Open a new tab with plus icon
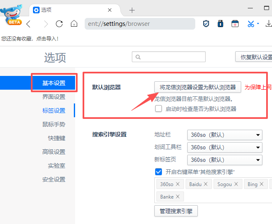This screenshot has height=224, width=272. tap(132, 10)
